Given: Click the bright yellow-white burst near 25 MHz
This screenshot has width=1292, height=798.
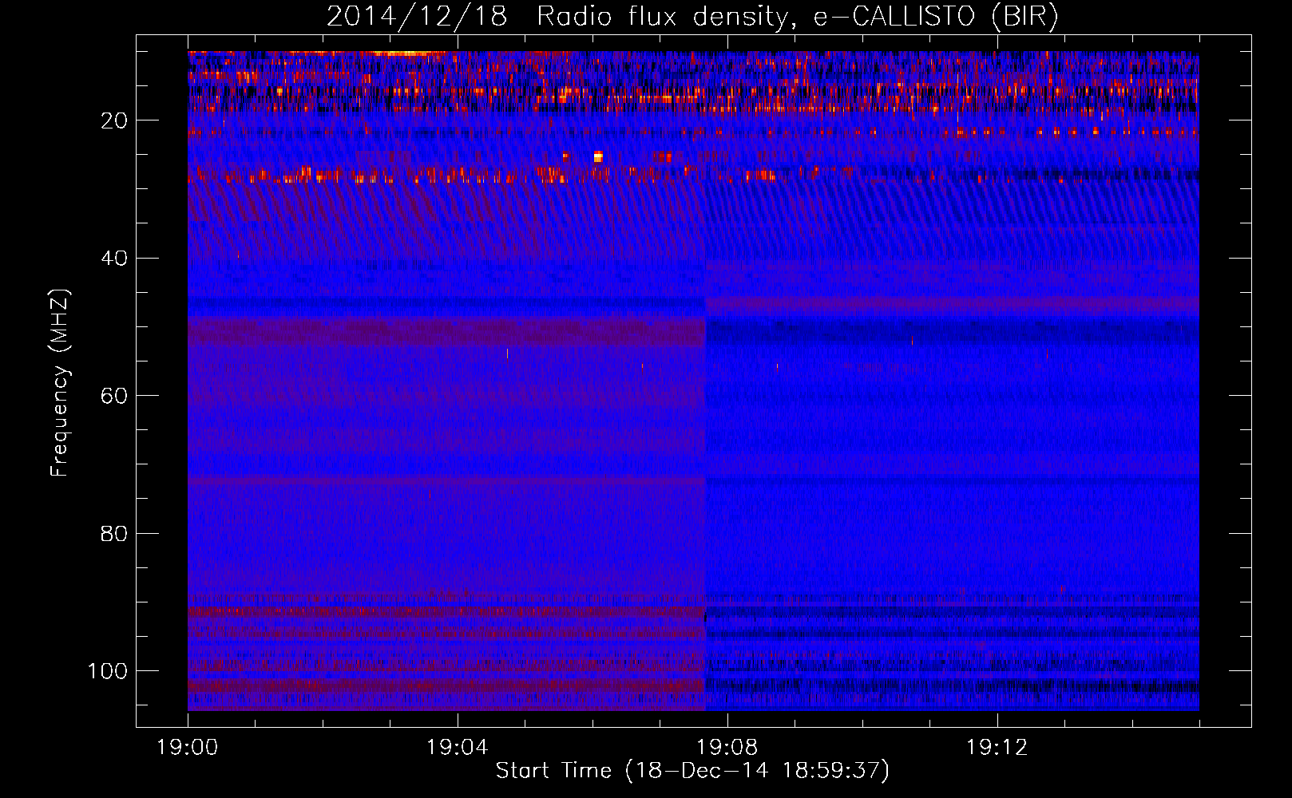Looking at the screenshot, I should (598, 156).
